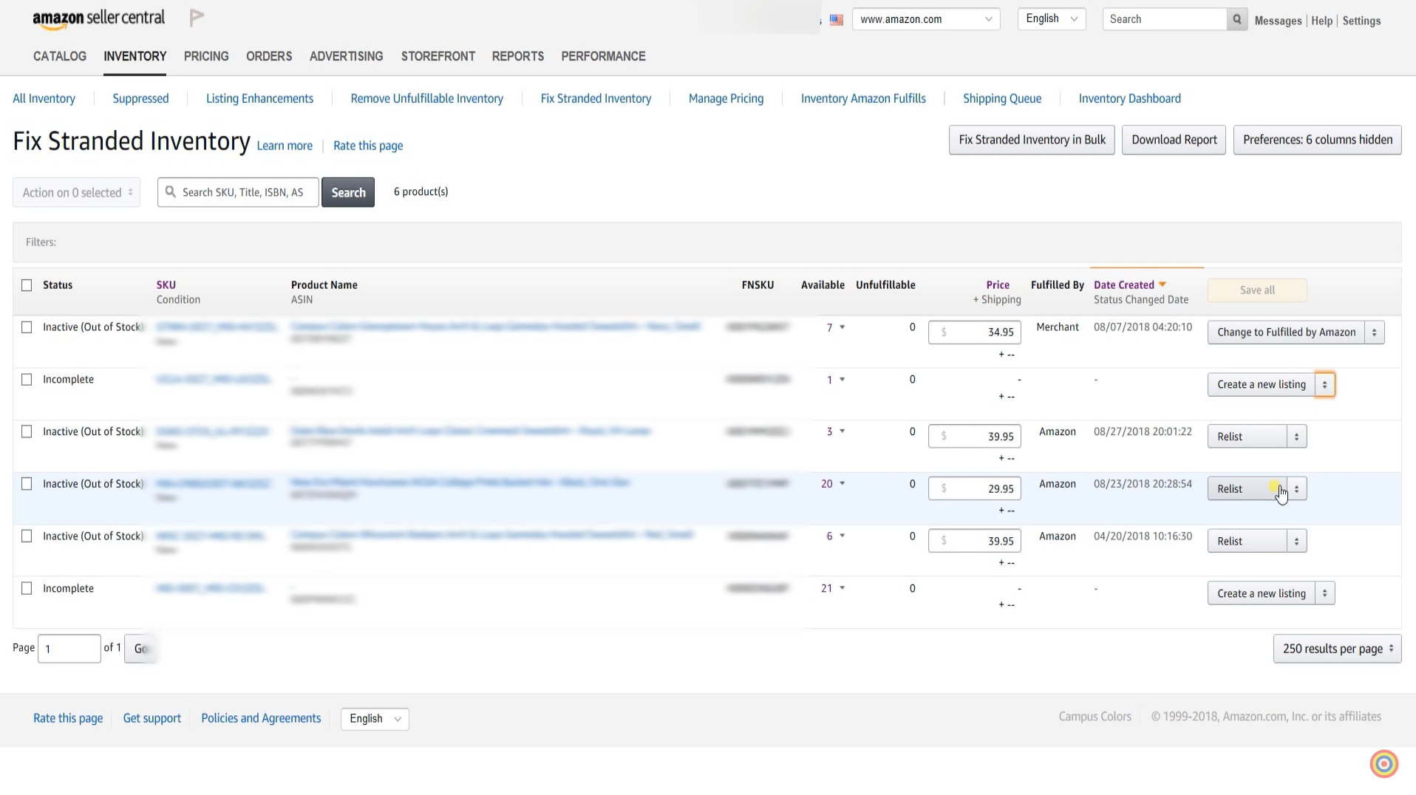Open Policies and Agreements footer link

261,718
